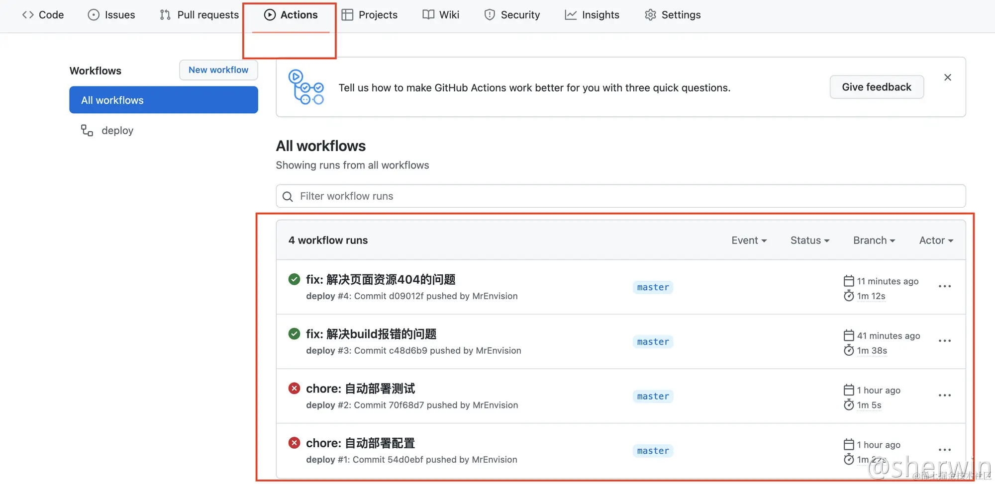The image size is (995, 484).
Task: Click master branch label on deploy #3
Action: (x=653, y=342)
